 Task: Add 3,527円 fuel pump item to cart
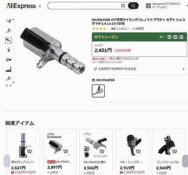tap(30, 151)
